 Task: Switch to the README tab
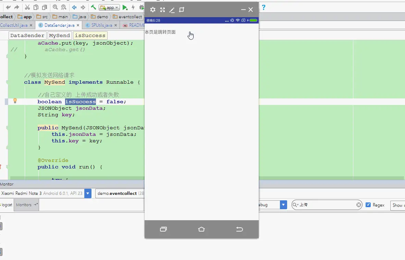point(134,25)
